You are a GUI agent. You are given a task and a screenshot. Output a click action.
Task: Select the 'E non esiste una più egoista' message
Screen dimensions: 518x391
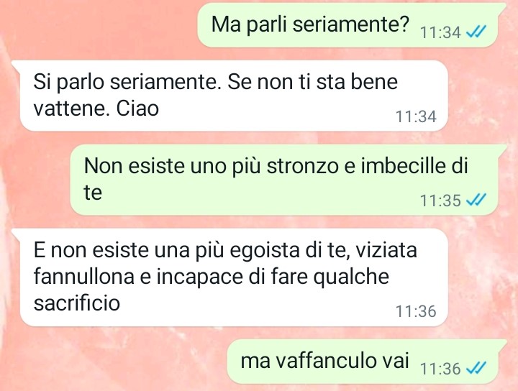coord(234,277)
